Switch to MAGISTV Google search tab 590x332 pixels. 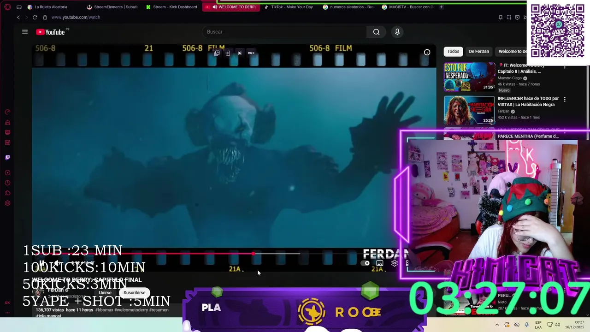click(x=407, y=7)
